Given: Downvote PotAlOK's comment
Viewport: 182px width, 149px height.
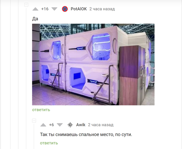Looking at the screenshot, I should (x=54, y=9).
